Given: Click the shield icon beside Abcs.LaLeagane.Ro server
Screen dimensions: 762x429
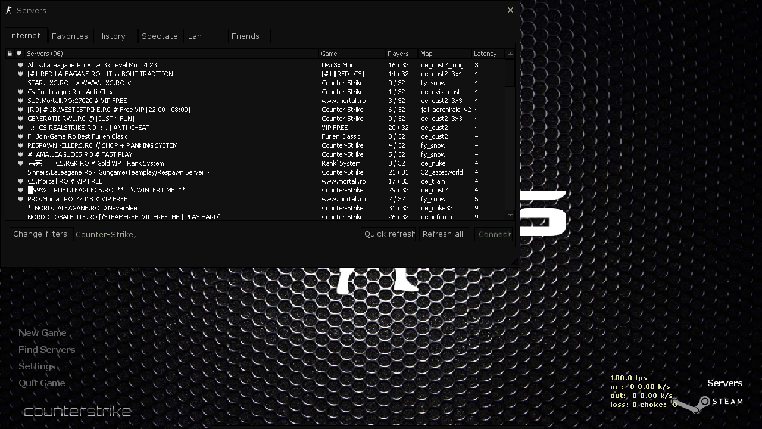Looking at the screenshot, I should (20, 65).
